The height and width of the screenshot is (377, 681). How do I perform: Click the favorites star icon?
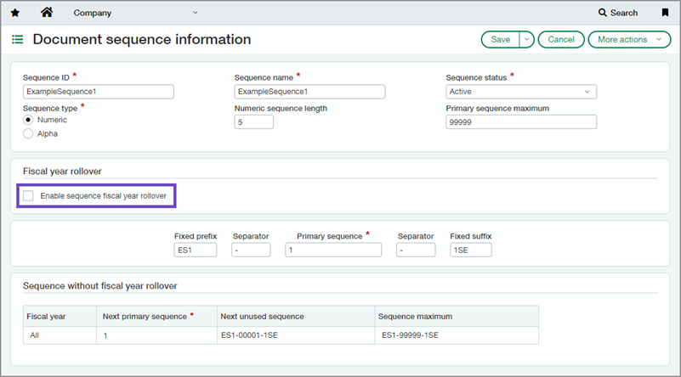(x=15, y=13)
